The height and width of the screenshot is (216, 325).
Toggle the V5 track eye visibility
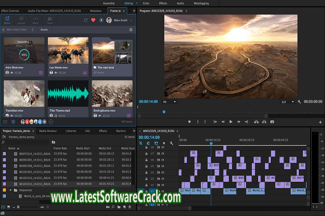coord(163,166)
